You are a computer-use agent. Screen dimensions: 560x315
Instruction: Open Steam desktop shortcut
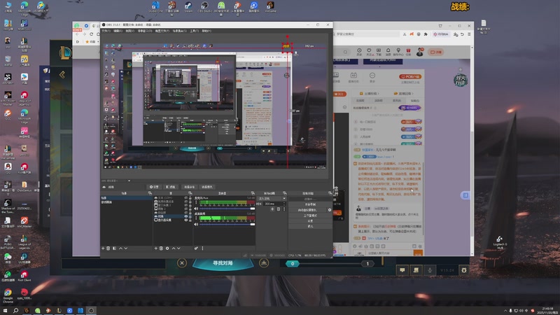click(188, 7)
